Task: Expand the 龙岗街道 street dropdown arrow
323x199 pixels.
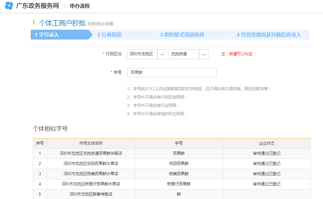Action: 204,54
